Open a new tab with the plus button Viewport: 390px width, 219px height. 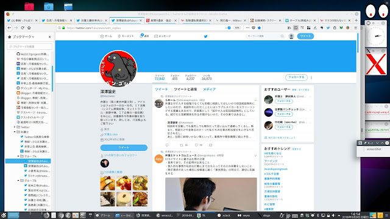tap(356, 20)
